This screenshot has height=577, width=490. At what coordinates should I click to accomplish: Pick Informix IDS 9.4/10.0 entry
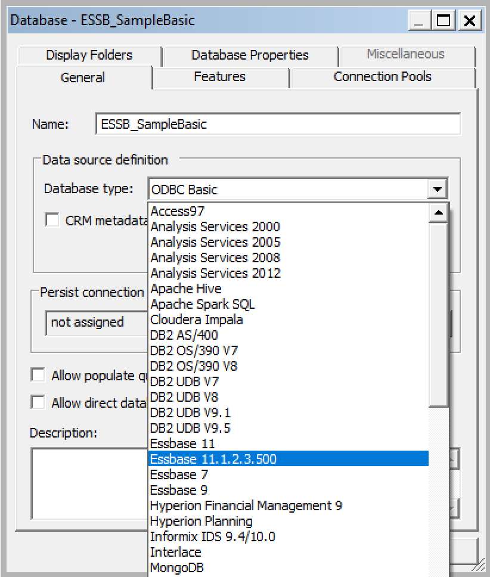[209, 536]
